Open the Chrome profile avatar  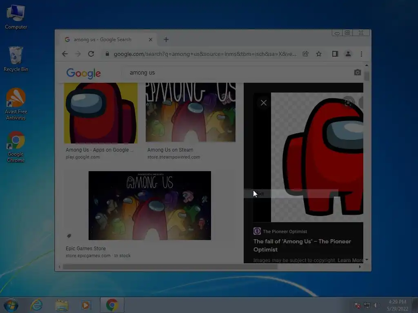pyautogui.click(x=348, y=54)
